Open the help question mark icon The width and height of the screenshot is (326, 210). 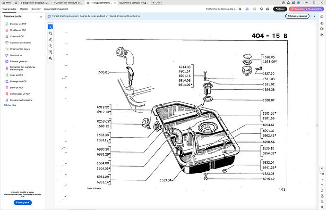[283, 3]
